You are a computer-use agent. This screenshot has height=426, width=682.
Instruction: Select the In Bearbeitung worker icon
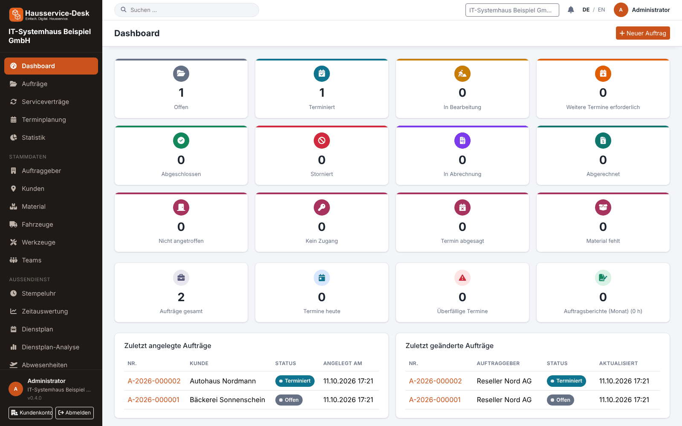[462, 74]
